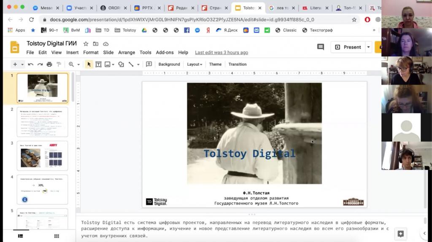The height and width of the screenshot is (242, 432).
Task: Star the Tolstoy Digital presentation
Action: (86, 44)
